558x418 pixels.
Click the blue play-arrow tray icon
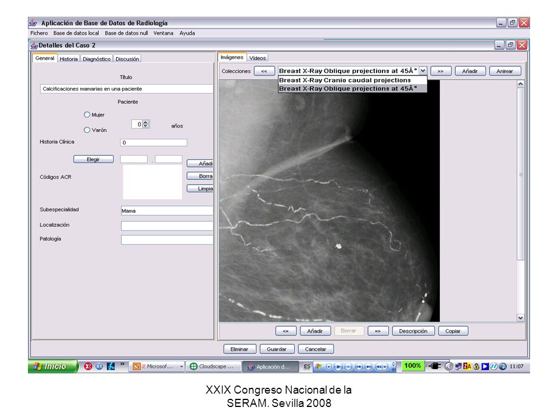(x=485, y=366)
